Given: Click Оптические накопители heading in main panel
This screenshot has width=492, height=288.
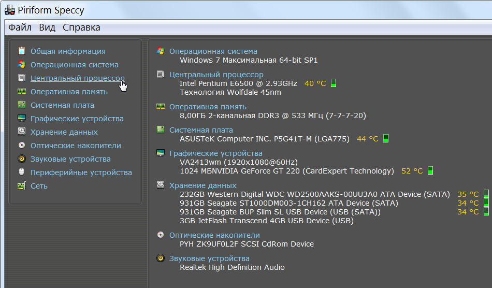Looking at the screenshot, I should click(x=214, y=235).
